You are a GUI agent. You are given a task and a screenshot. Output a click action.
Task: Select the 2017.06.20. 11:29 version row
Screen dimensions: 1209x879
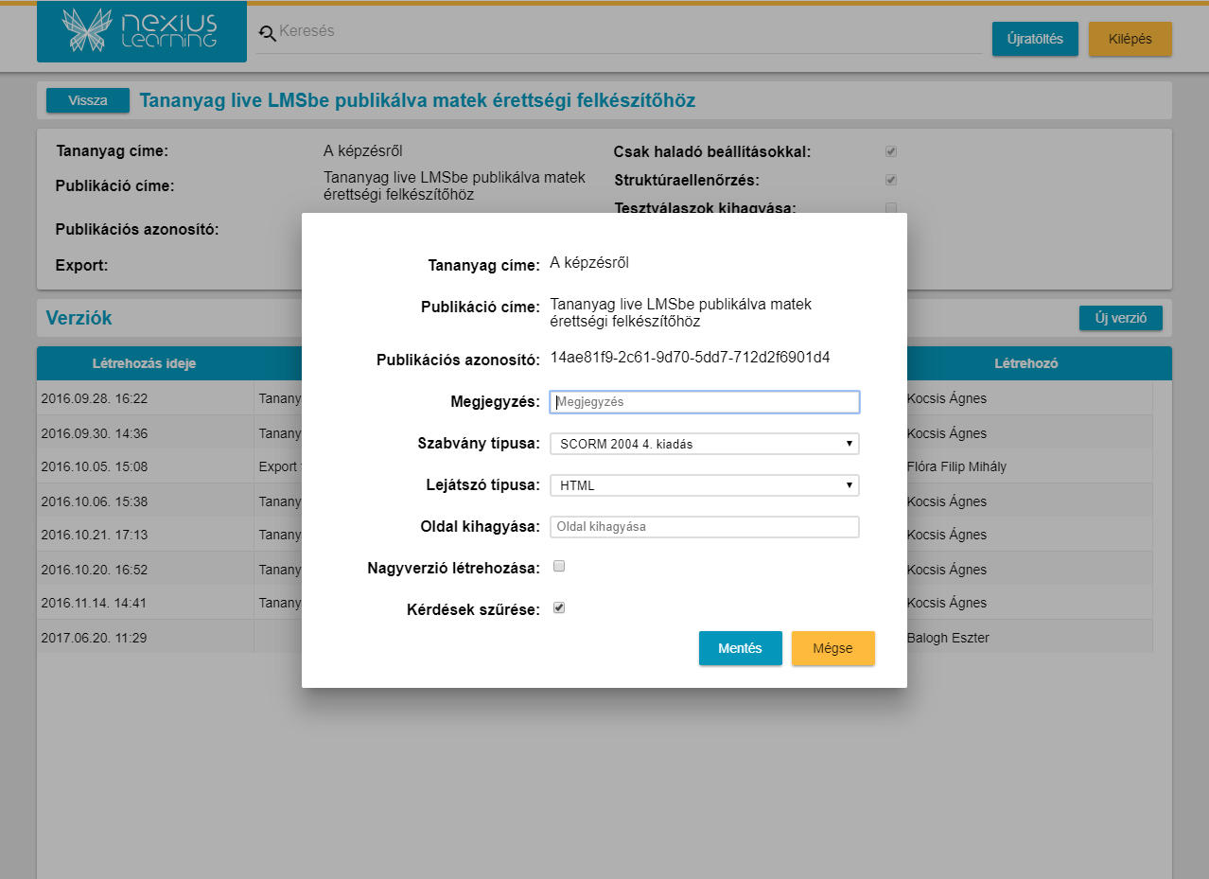[x=144, y=638]
